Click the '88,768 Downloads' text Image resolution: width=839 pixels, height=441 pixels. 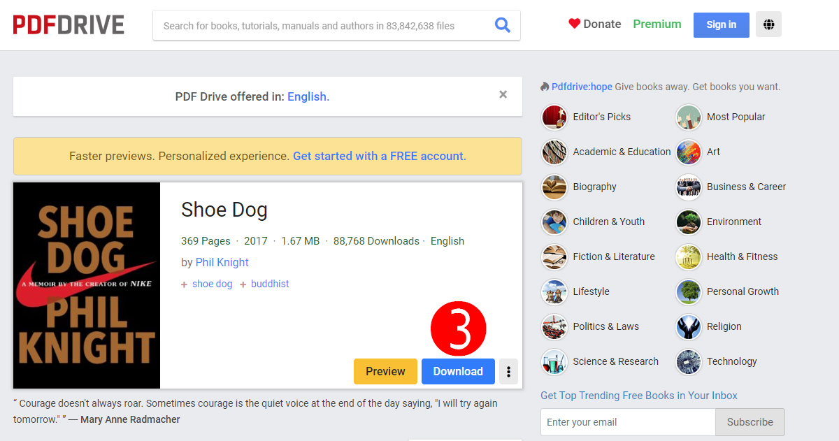376,241
